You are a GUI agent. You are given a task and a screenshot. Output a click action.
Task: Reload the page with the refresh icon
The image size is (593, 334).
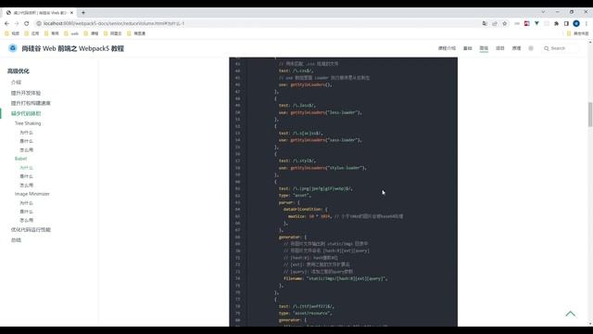click(27, 23)
